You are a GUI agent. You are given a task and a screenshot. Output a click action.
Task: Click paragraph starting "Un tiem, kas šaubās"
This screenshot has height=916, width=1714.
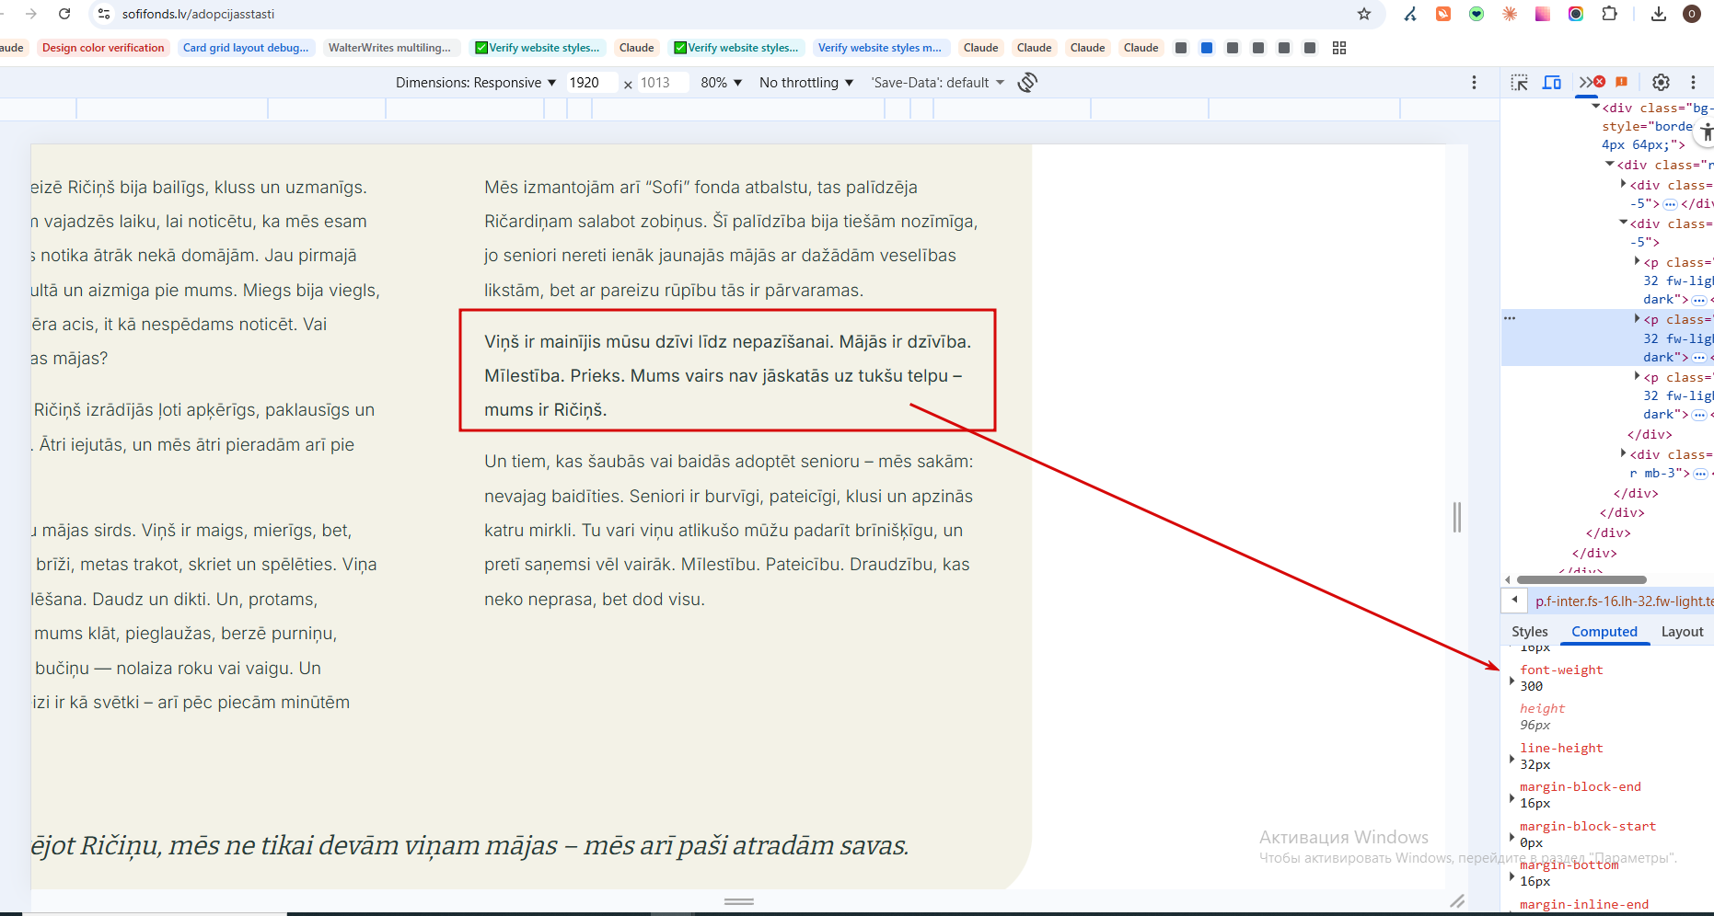729,530
